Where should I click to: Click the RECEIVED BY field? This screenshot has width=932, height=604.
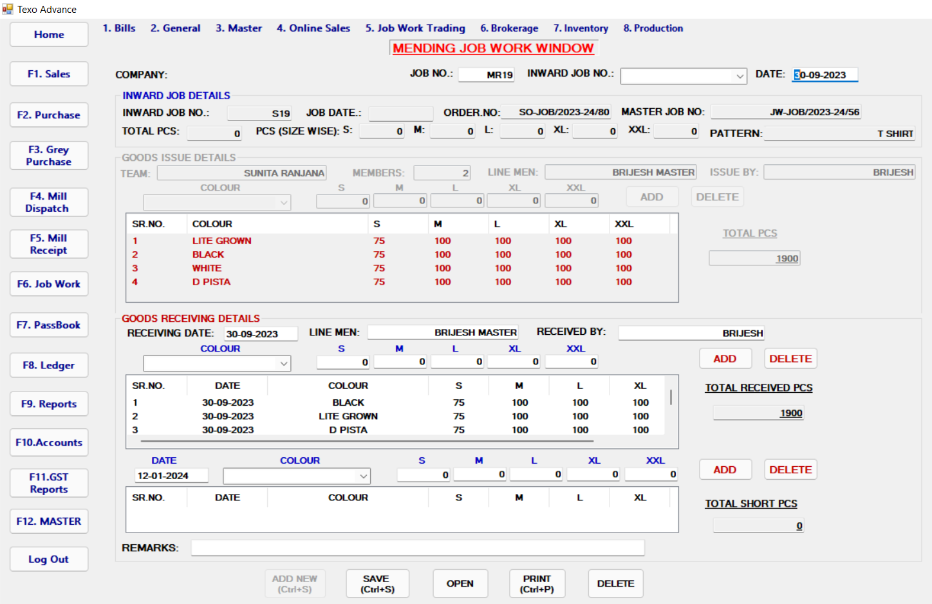pos(691,333)
